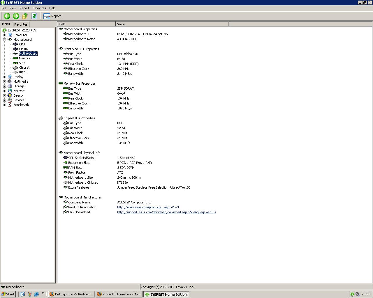Open the Favorites menu
The height and width of the screenshot is (298, 373).
pos(39,8)
